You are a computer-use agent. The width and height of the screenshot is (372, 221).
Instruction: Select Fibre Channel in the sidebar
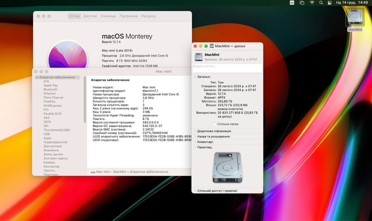[53, 98]
